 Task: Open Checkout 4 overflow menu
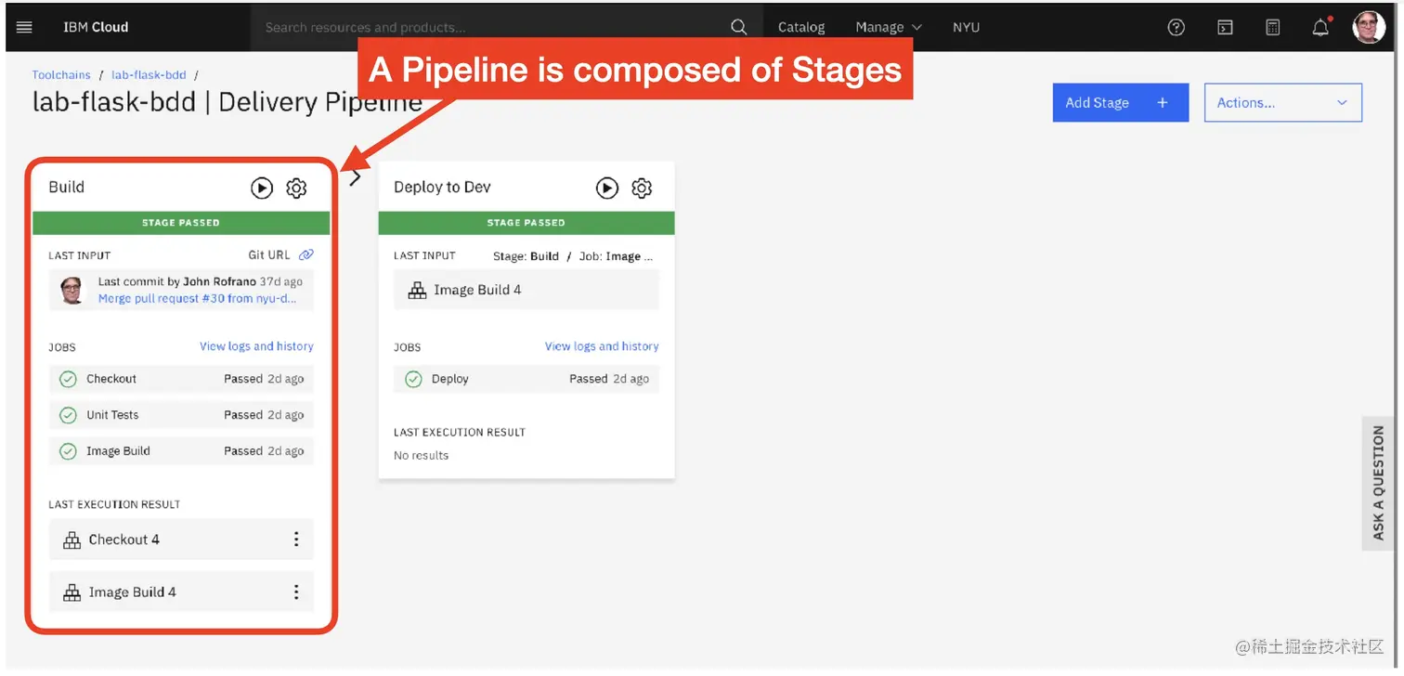pyautogui.click(x=296, y=539)
